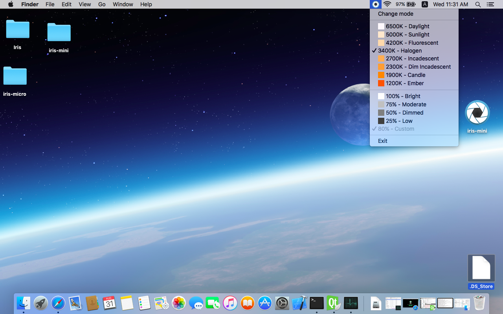The width and height of the screenshot is (503, 314).
Task: Open iBooks from the Dock
Action: click(x=248, y=303)
